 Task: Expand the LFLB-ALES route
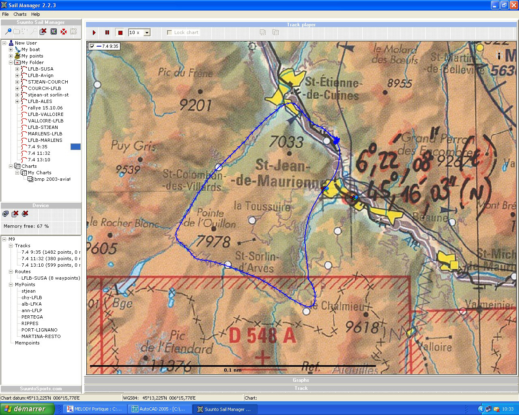tap(17, 101)
